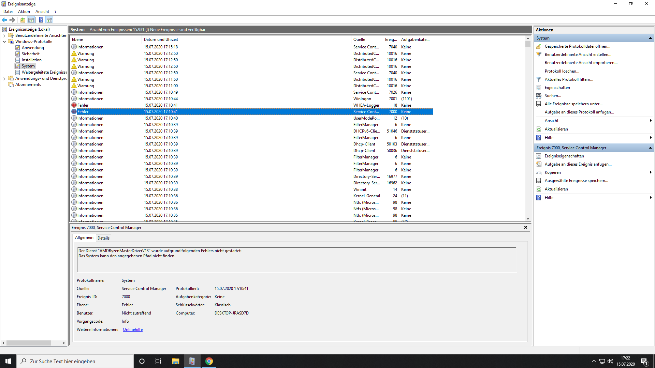
Task: Switch to the Details tab
Action: [103, 238]
